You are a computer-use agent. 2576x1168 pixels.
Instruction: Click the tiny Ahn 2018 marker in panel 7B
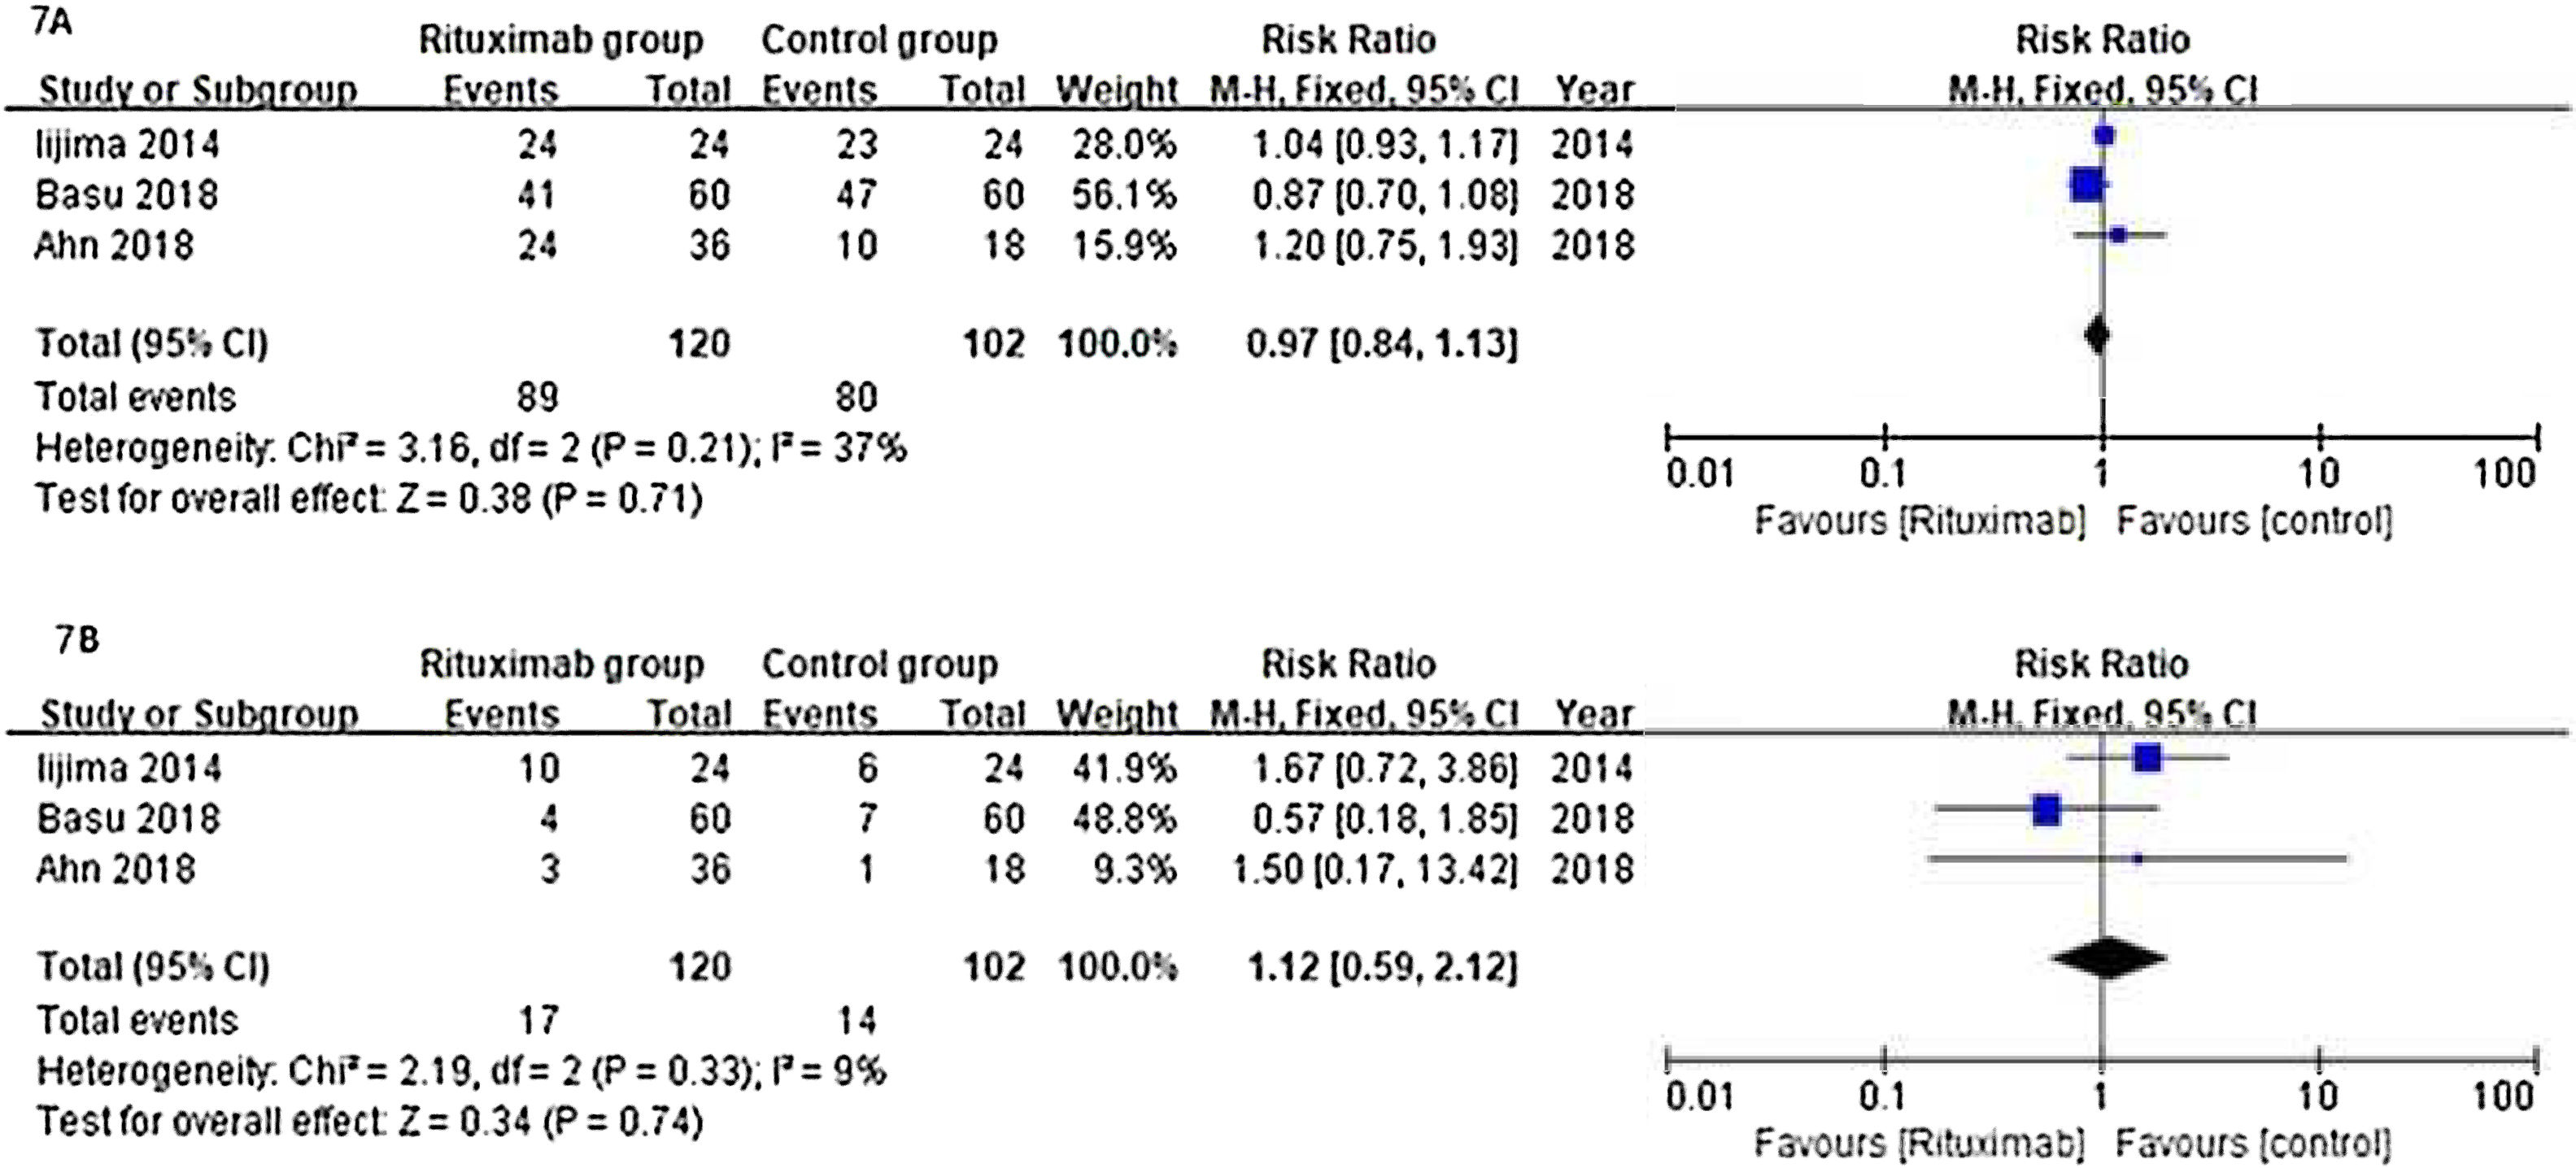point(2137,858)
